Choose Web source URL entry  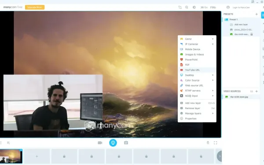coord(197,85)
